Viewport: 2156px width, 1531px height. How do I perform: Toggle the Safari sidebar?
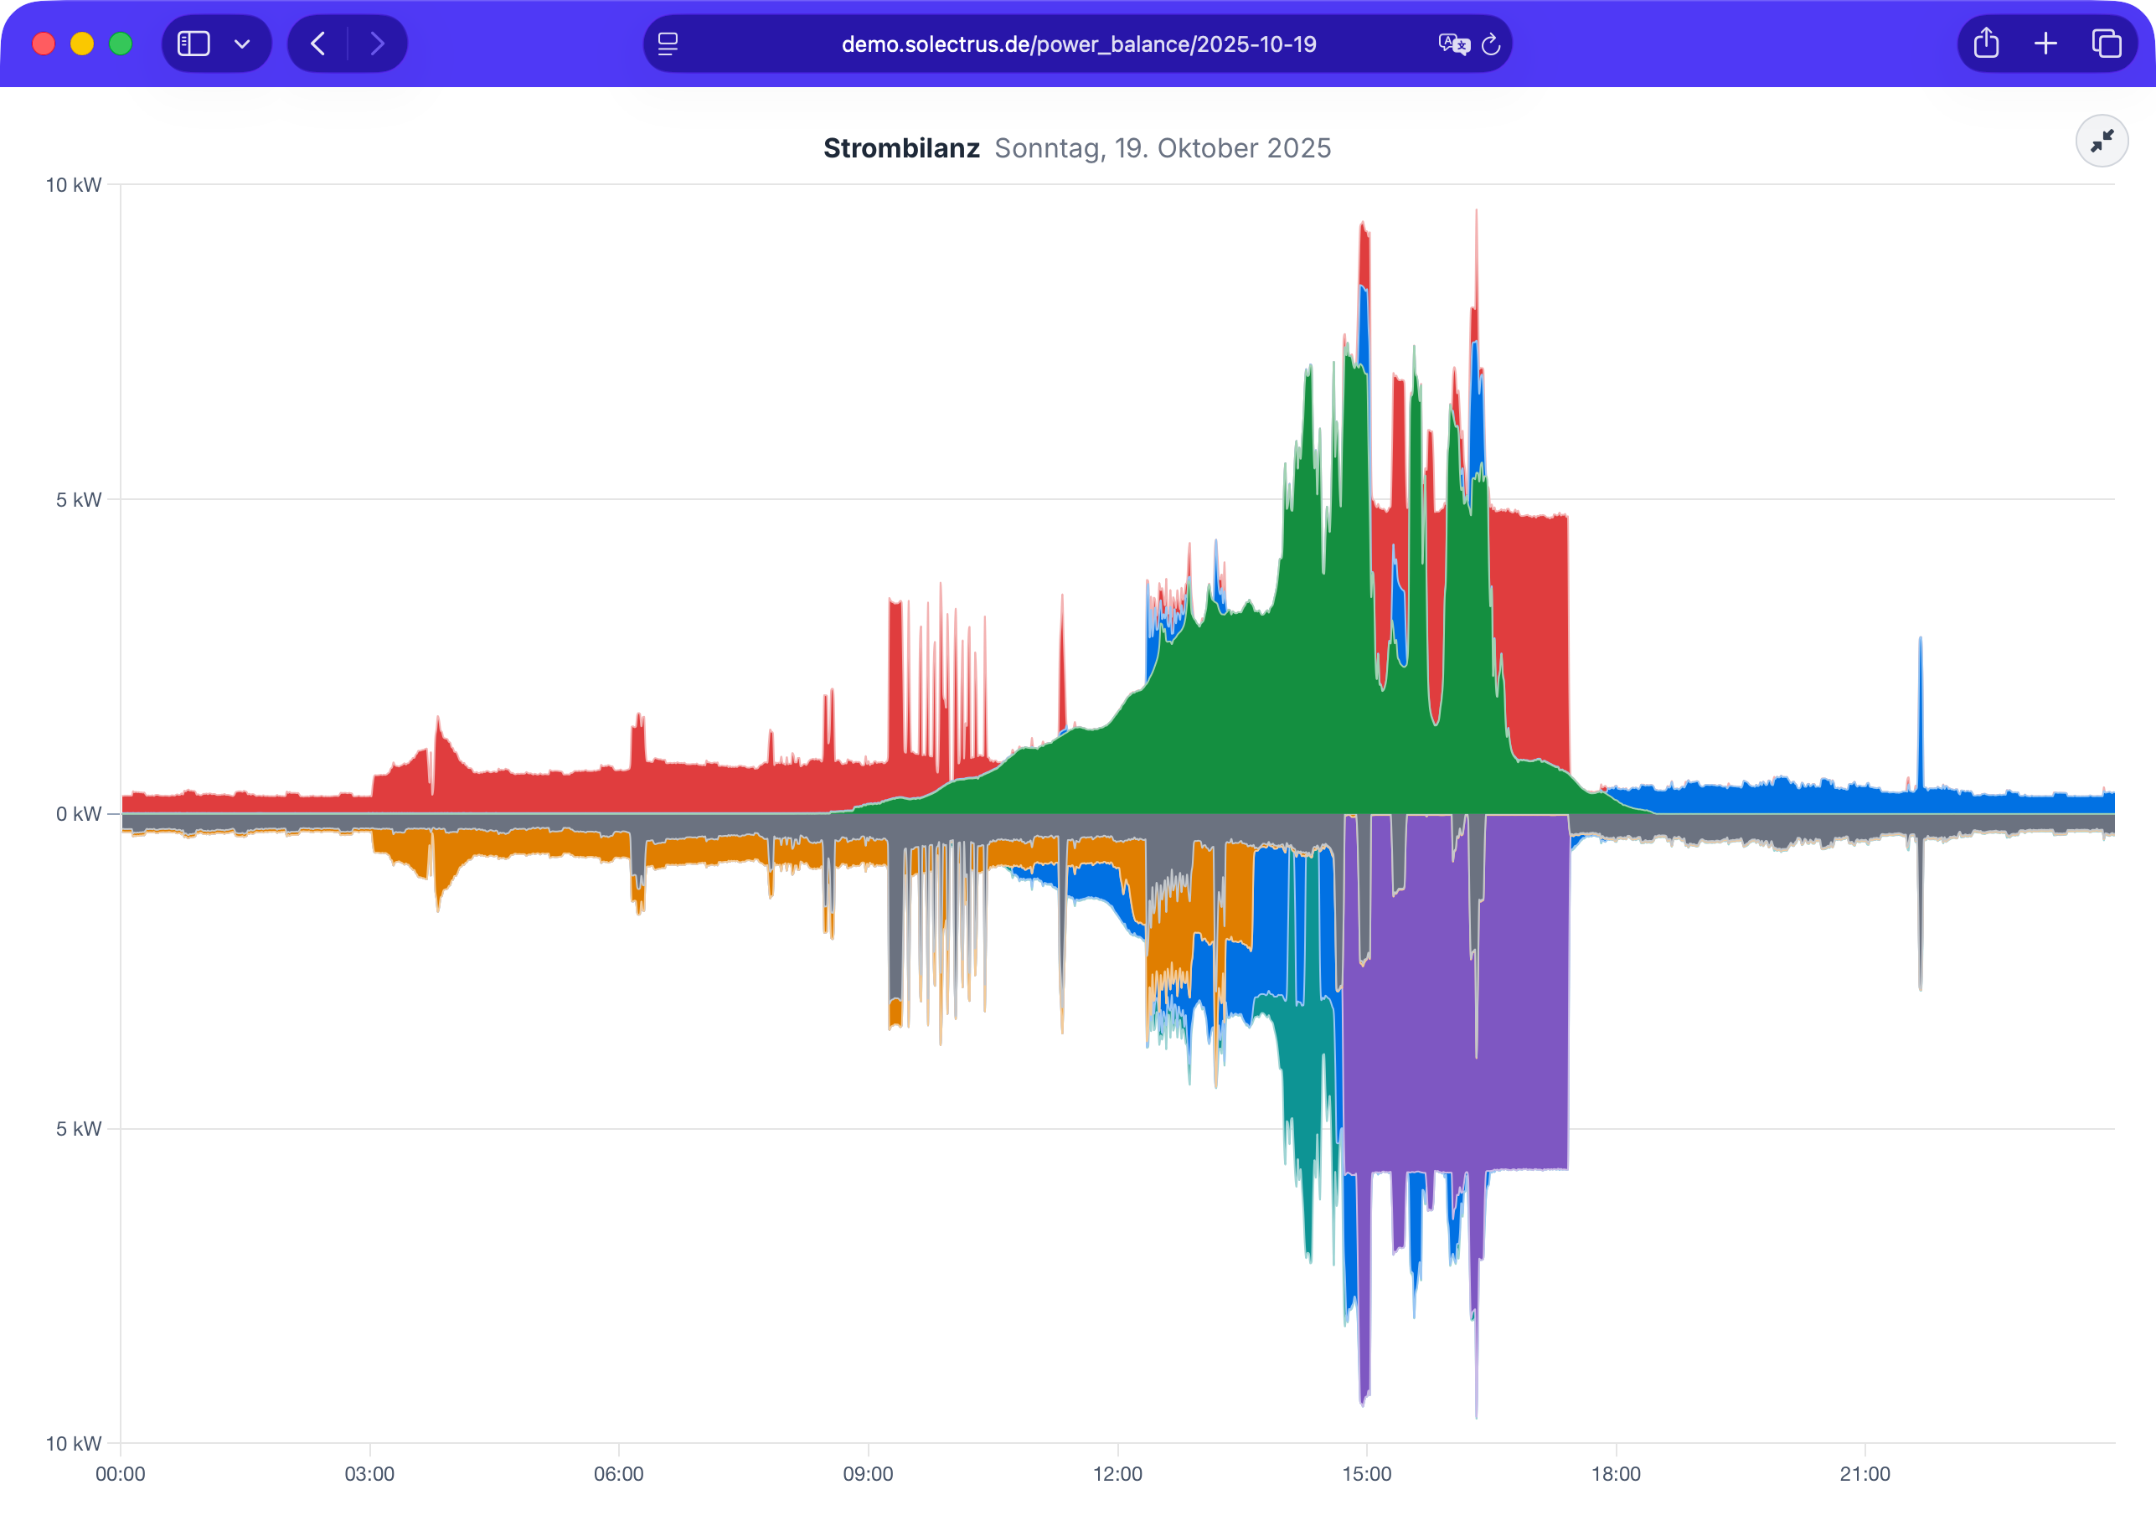click(x=194, y=44)
